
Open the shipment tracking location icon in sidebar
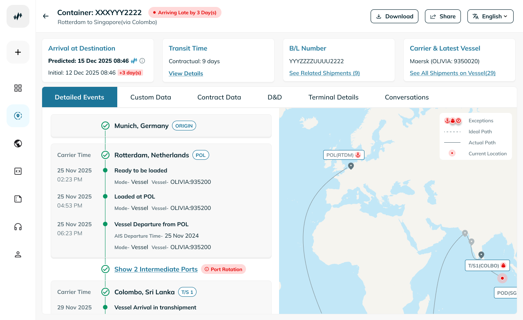(18, 116)
